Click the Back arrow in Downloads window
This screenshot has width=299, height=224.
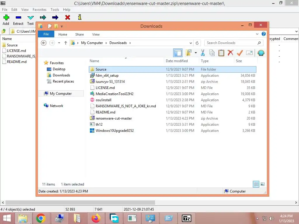coord(44,43)
